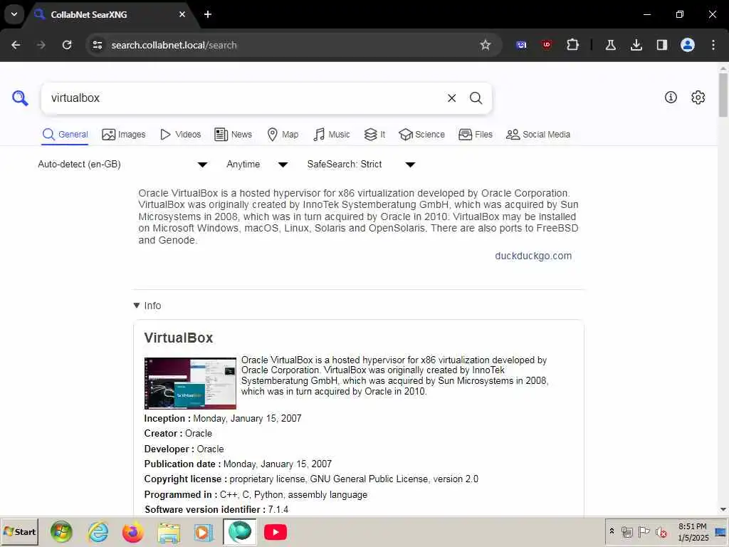
Task: Click the Programmed in languages line
Action: [x=256, y=494]
